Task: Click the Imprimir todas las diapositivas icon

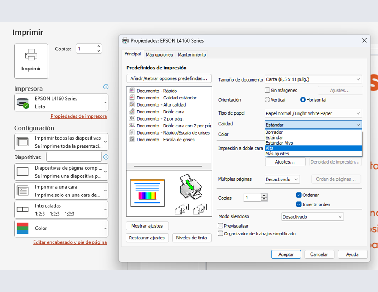Action: pyautogui.click(x=23, y=142)
